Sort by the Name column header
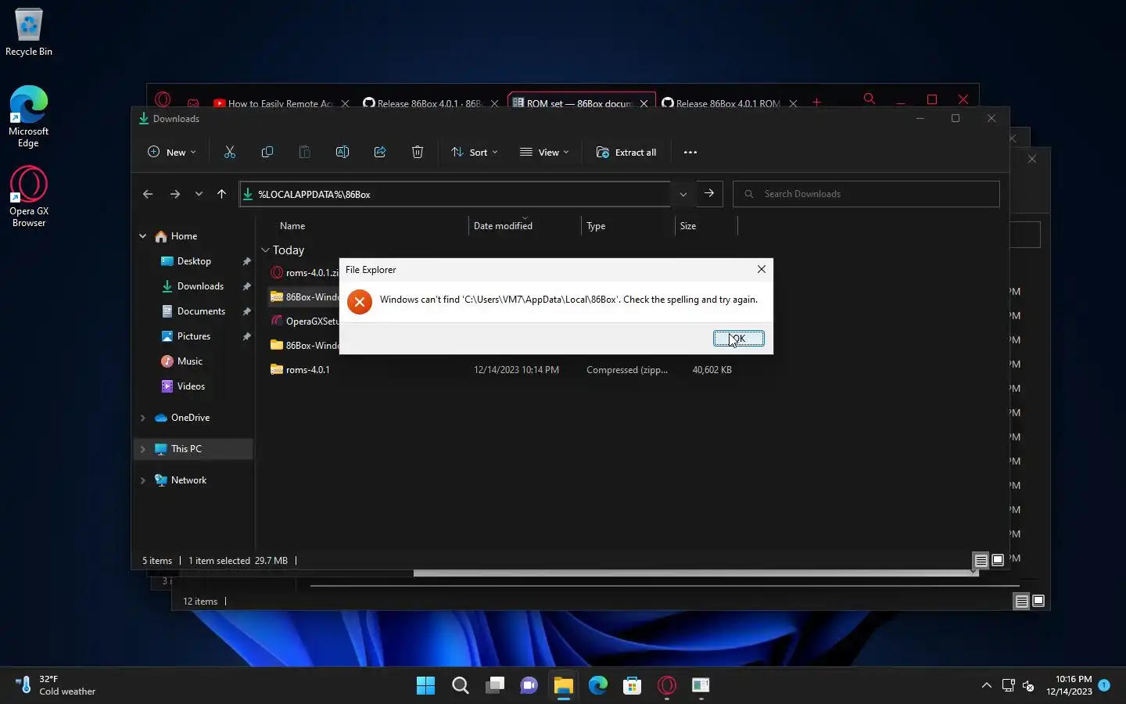Image resolution: width=1126 pixels, height=704 pixels. pyautogui.click(x=292, y=226)
